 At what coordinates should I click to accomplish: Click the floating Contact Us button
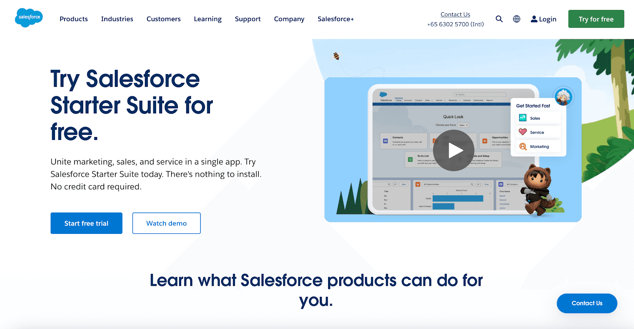point(587,303)
